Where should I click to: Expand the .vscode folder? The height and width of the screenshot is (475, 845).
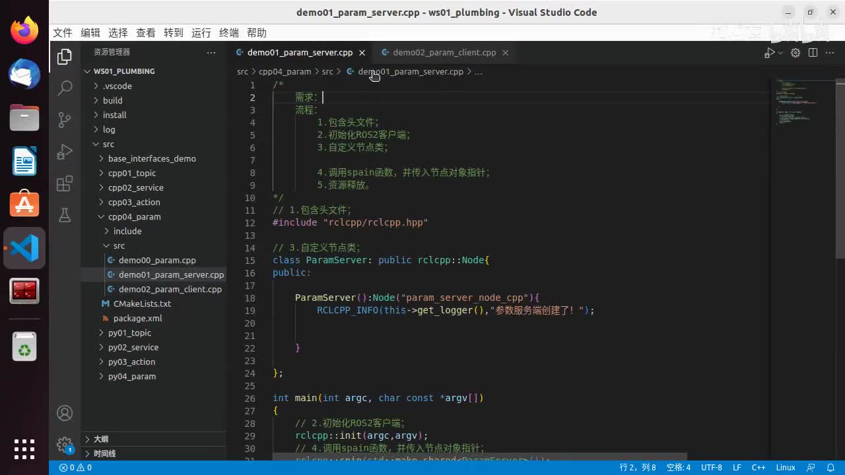[154, 86]
